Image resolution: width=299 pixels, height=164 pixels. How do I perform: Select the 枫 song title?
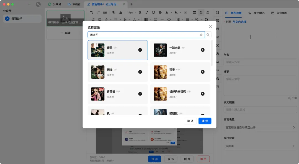pyautogui.click(x=108, y=113)
